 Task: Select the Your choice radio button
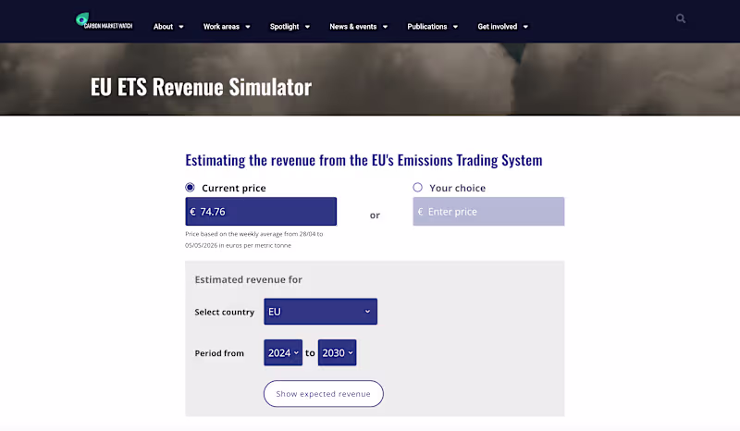(418, 188)
